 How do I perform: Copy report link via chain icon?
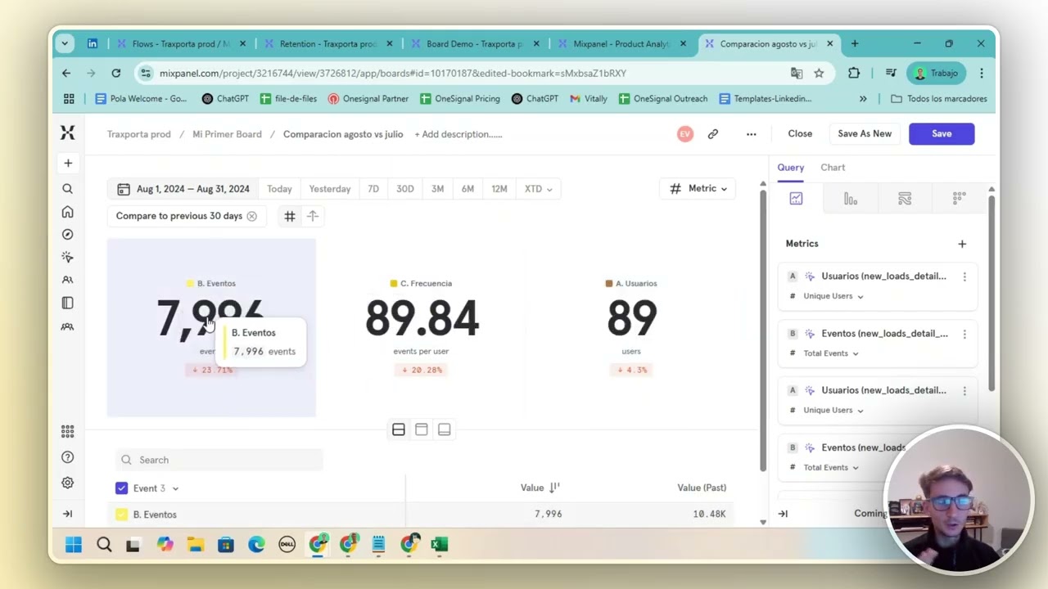click(713, 134)
